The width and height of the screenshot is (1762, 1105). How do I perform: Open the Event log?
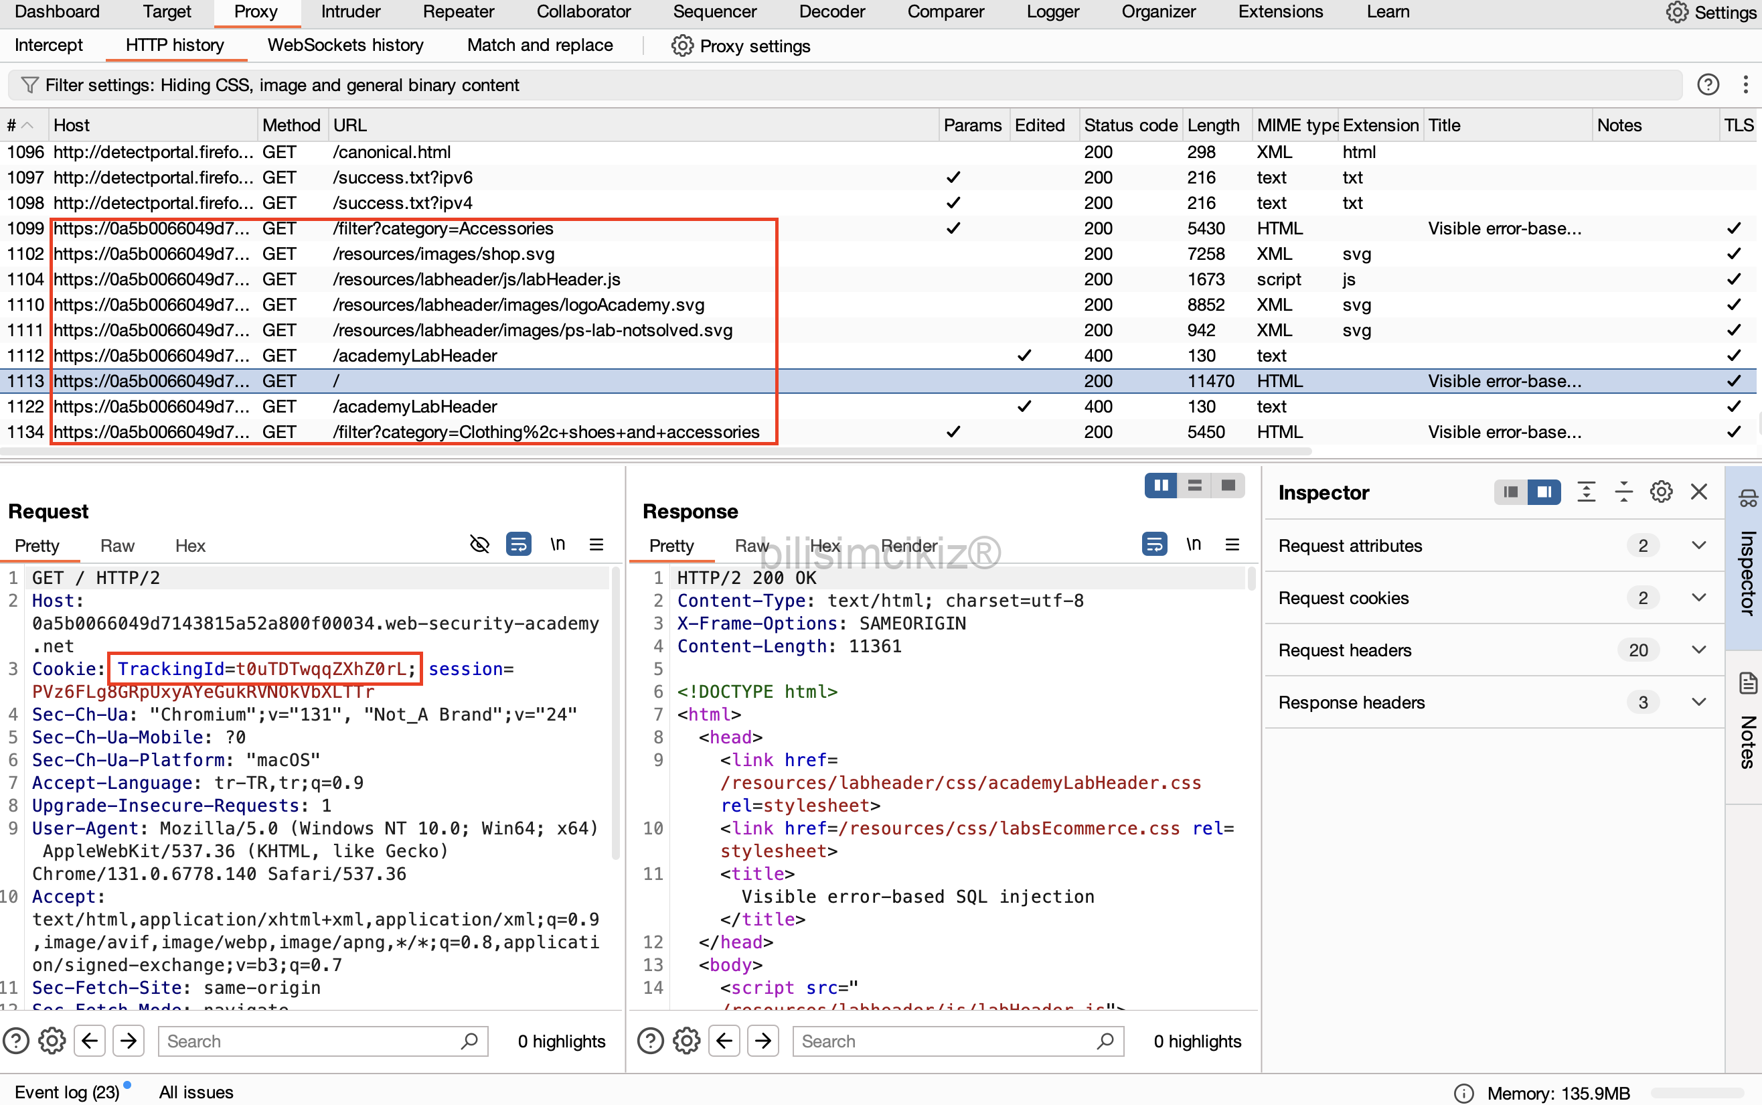66,1092
